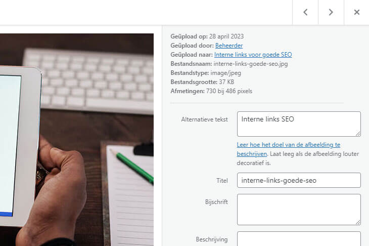Close the attachment details dialog
The width and height of the screenshot is (369, 246).
point(356,12)
